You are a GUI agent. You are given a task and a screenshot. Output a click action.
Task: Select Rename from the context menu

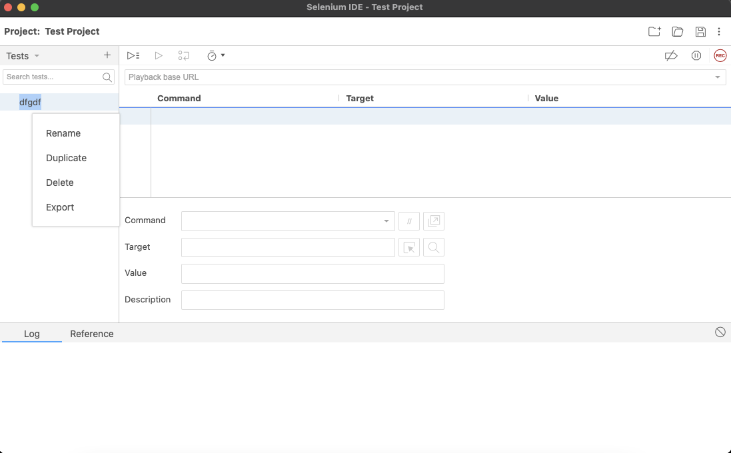[63, 133]
